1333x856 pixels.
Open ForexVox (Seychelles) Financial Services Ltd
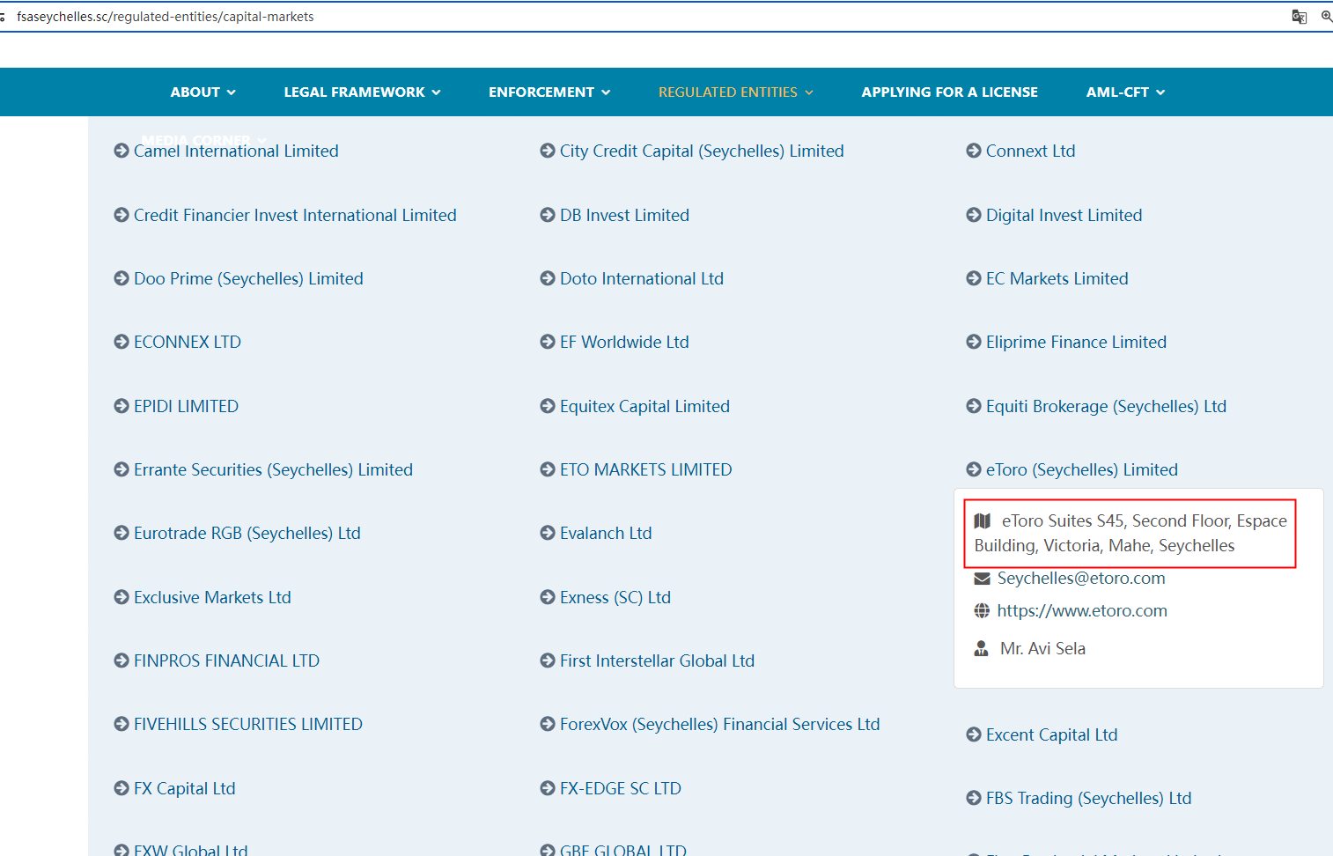(x=720, y=724)
